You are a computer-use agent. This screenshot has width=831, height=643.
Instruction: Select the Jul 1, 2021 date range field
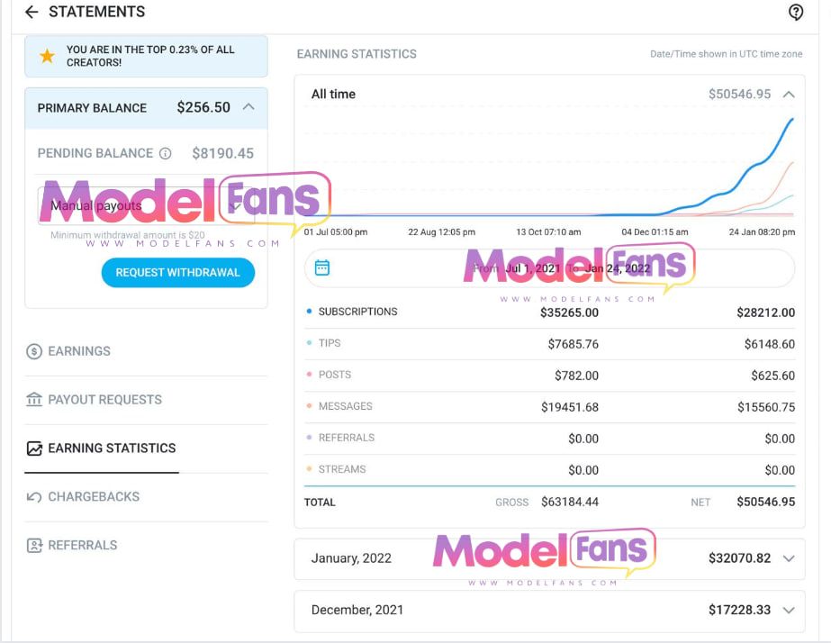[549, 268]
